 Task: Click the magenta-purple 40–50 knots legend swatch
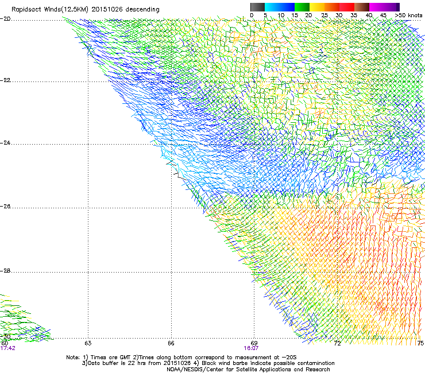pos(384,7)
